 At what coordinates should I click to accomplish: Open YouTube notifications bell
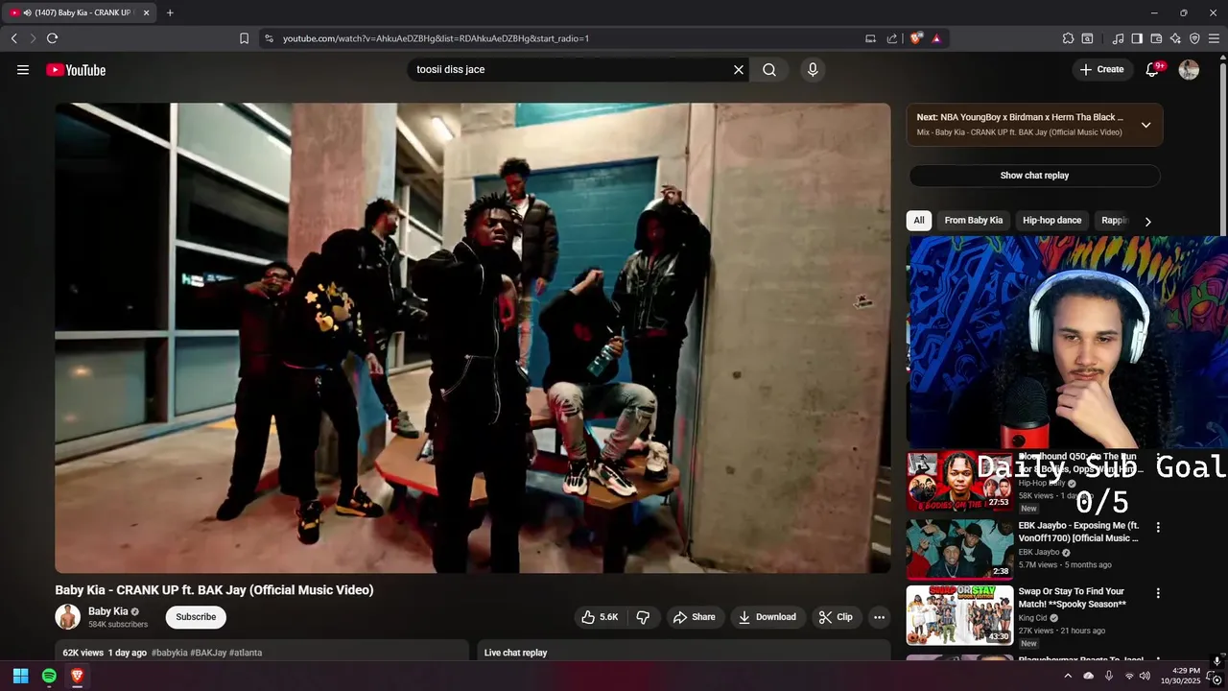click(1153, 69)
